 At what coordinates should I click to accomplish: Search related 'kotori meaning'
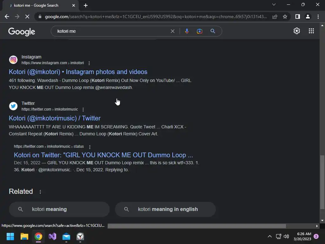tap(59, 209)
